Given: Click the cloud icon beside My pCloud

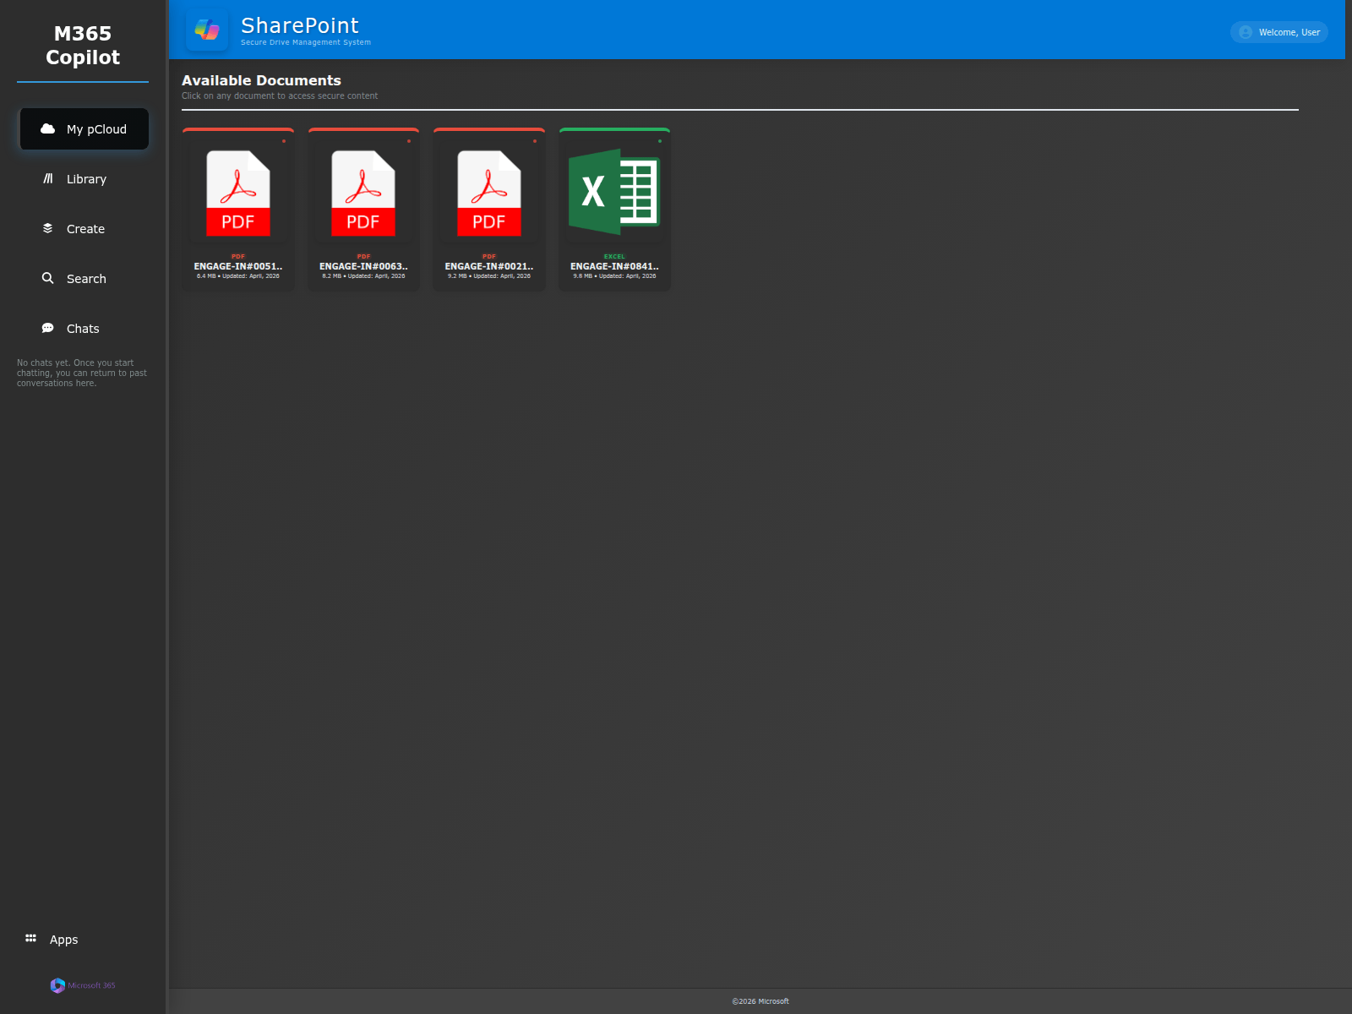Looking at the screenshot, I should pyautogui.click(x=48, y=129).
